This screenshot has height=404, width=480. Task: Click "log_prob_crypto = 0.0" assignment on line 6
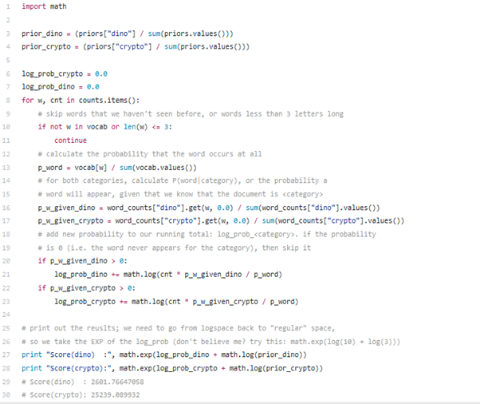[x=64, y=73]
